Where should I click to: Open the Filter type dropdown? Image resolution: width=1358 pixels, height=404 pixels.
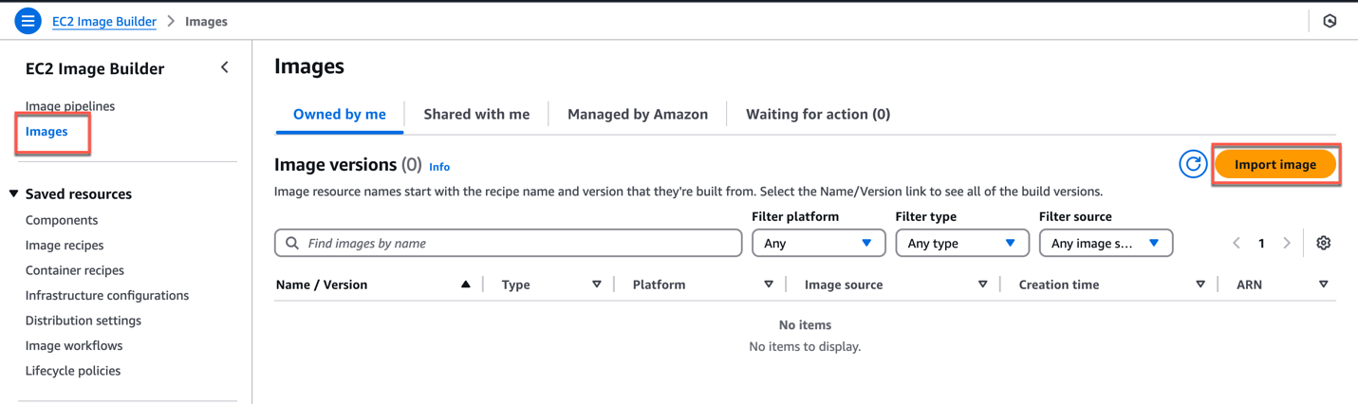pyautogui.click(x=962, y=244)
